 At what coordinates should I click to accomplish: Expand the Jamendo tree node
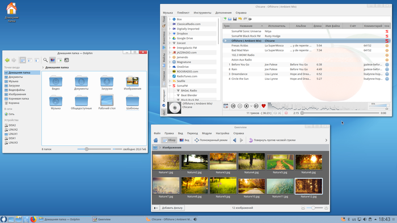click(x=170, y=57)
